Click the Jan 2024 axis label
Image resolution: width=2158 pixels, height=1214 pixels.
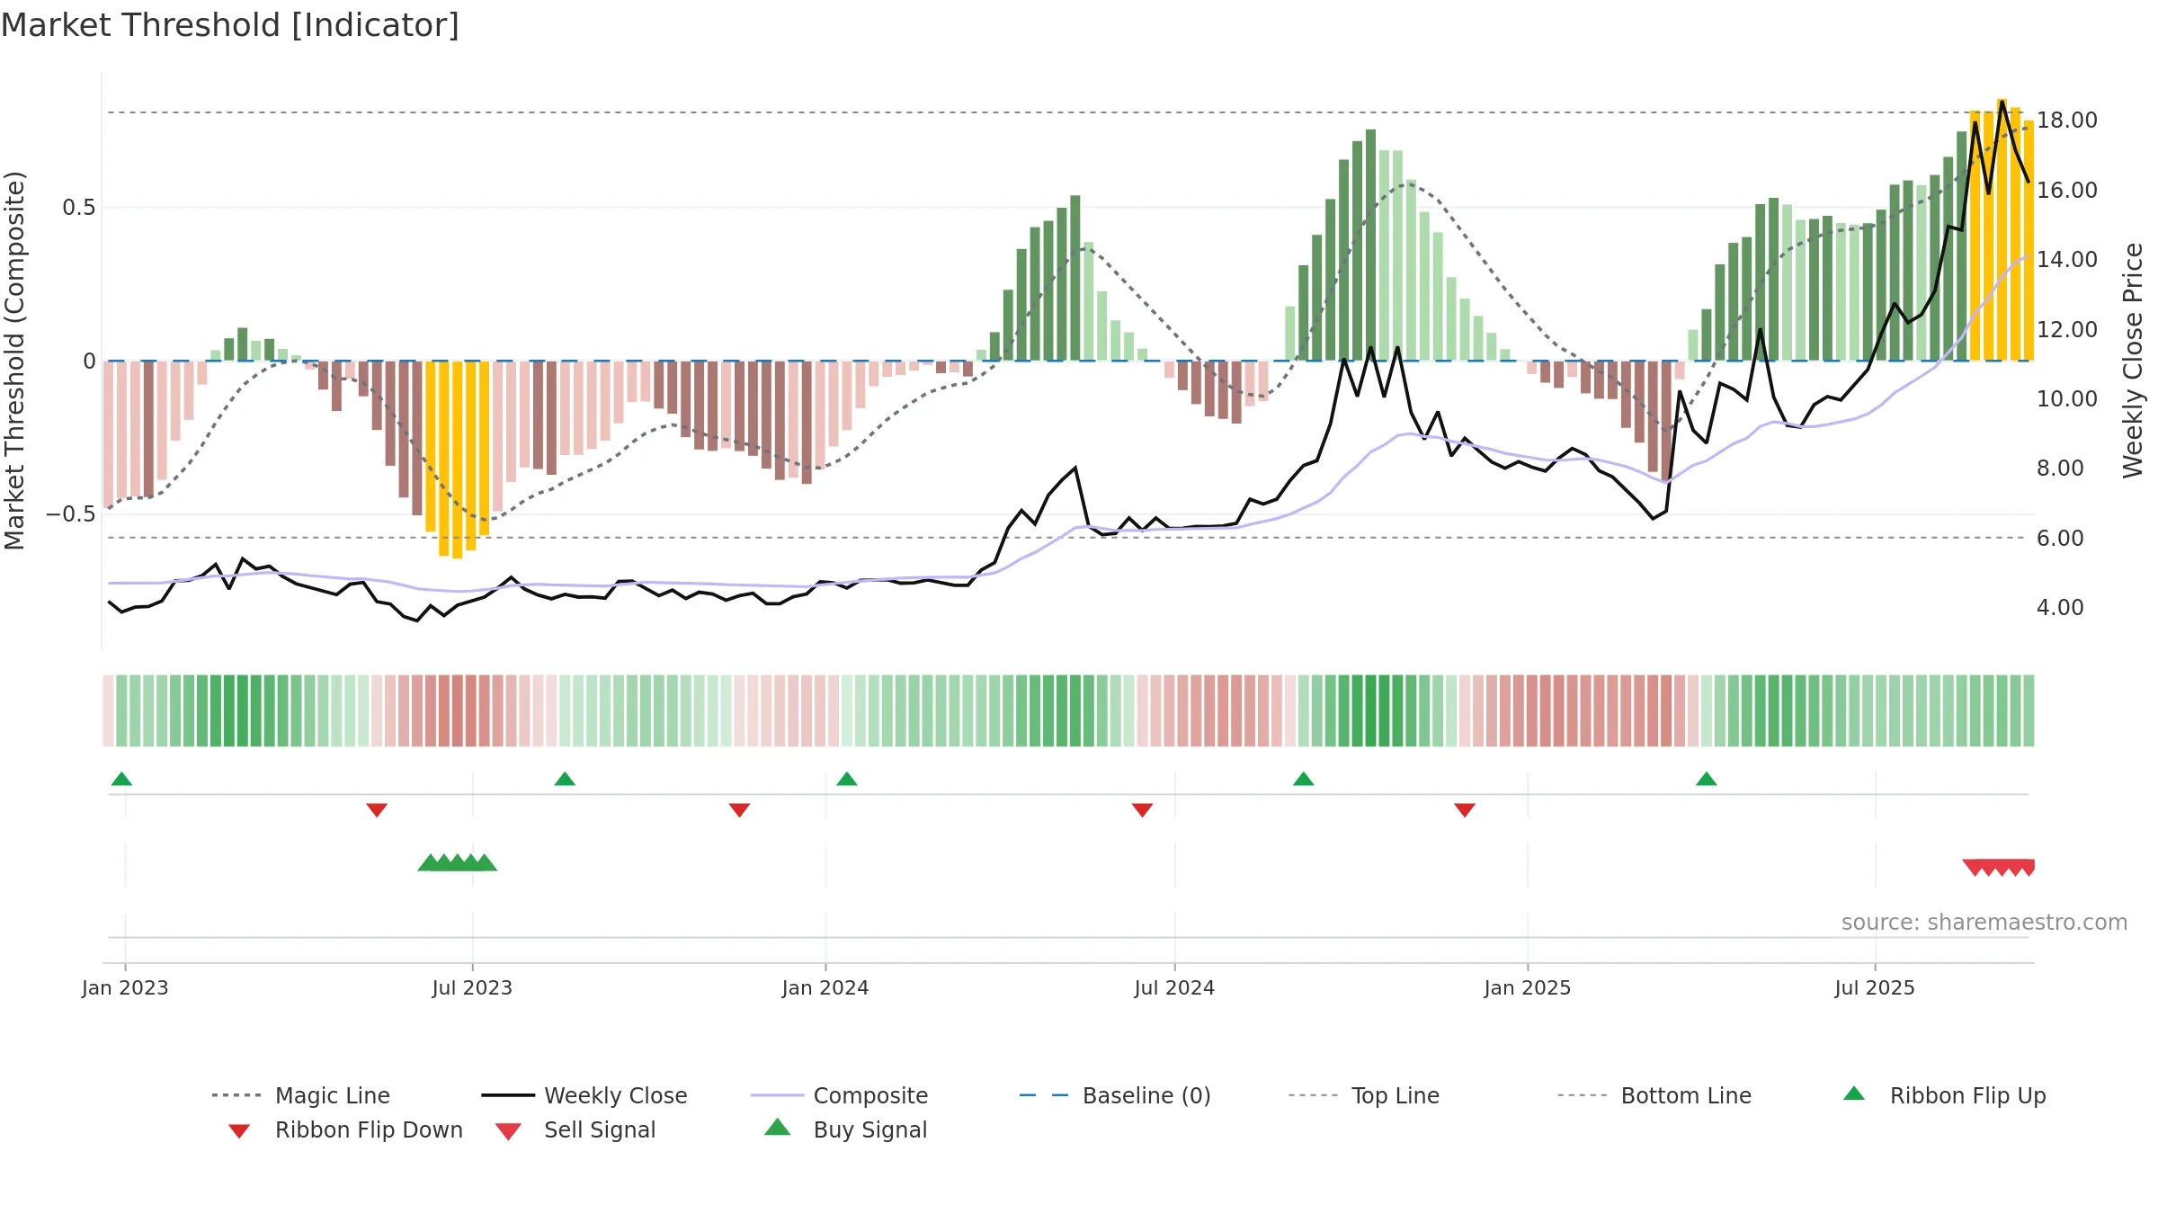(x=825, y=987)
